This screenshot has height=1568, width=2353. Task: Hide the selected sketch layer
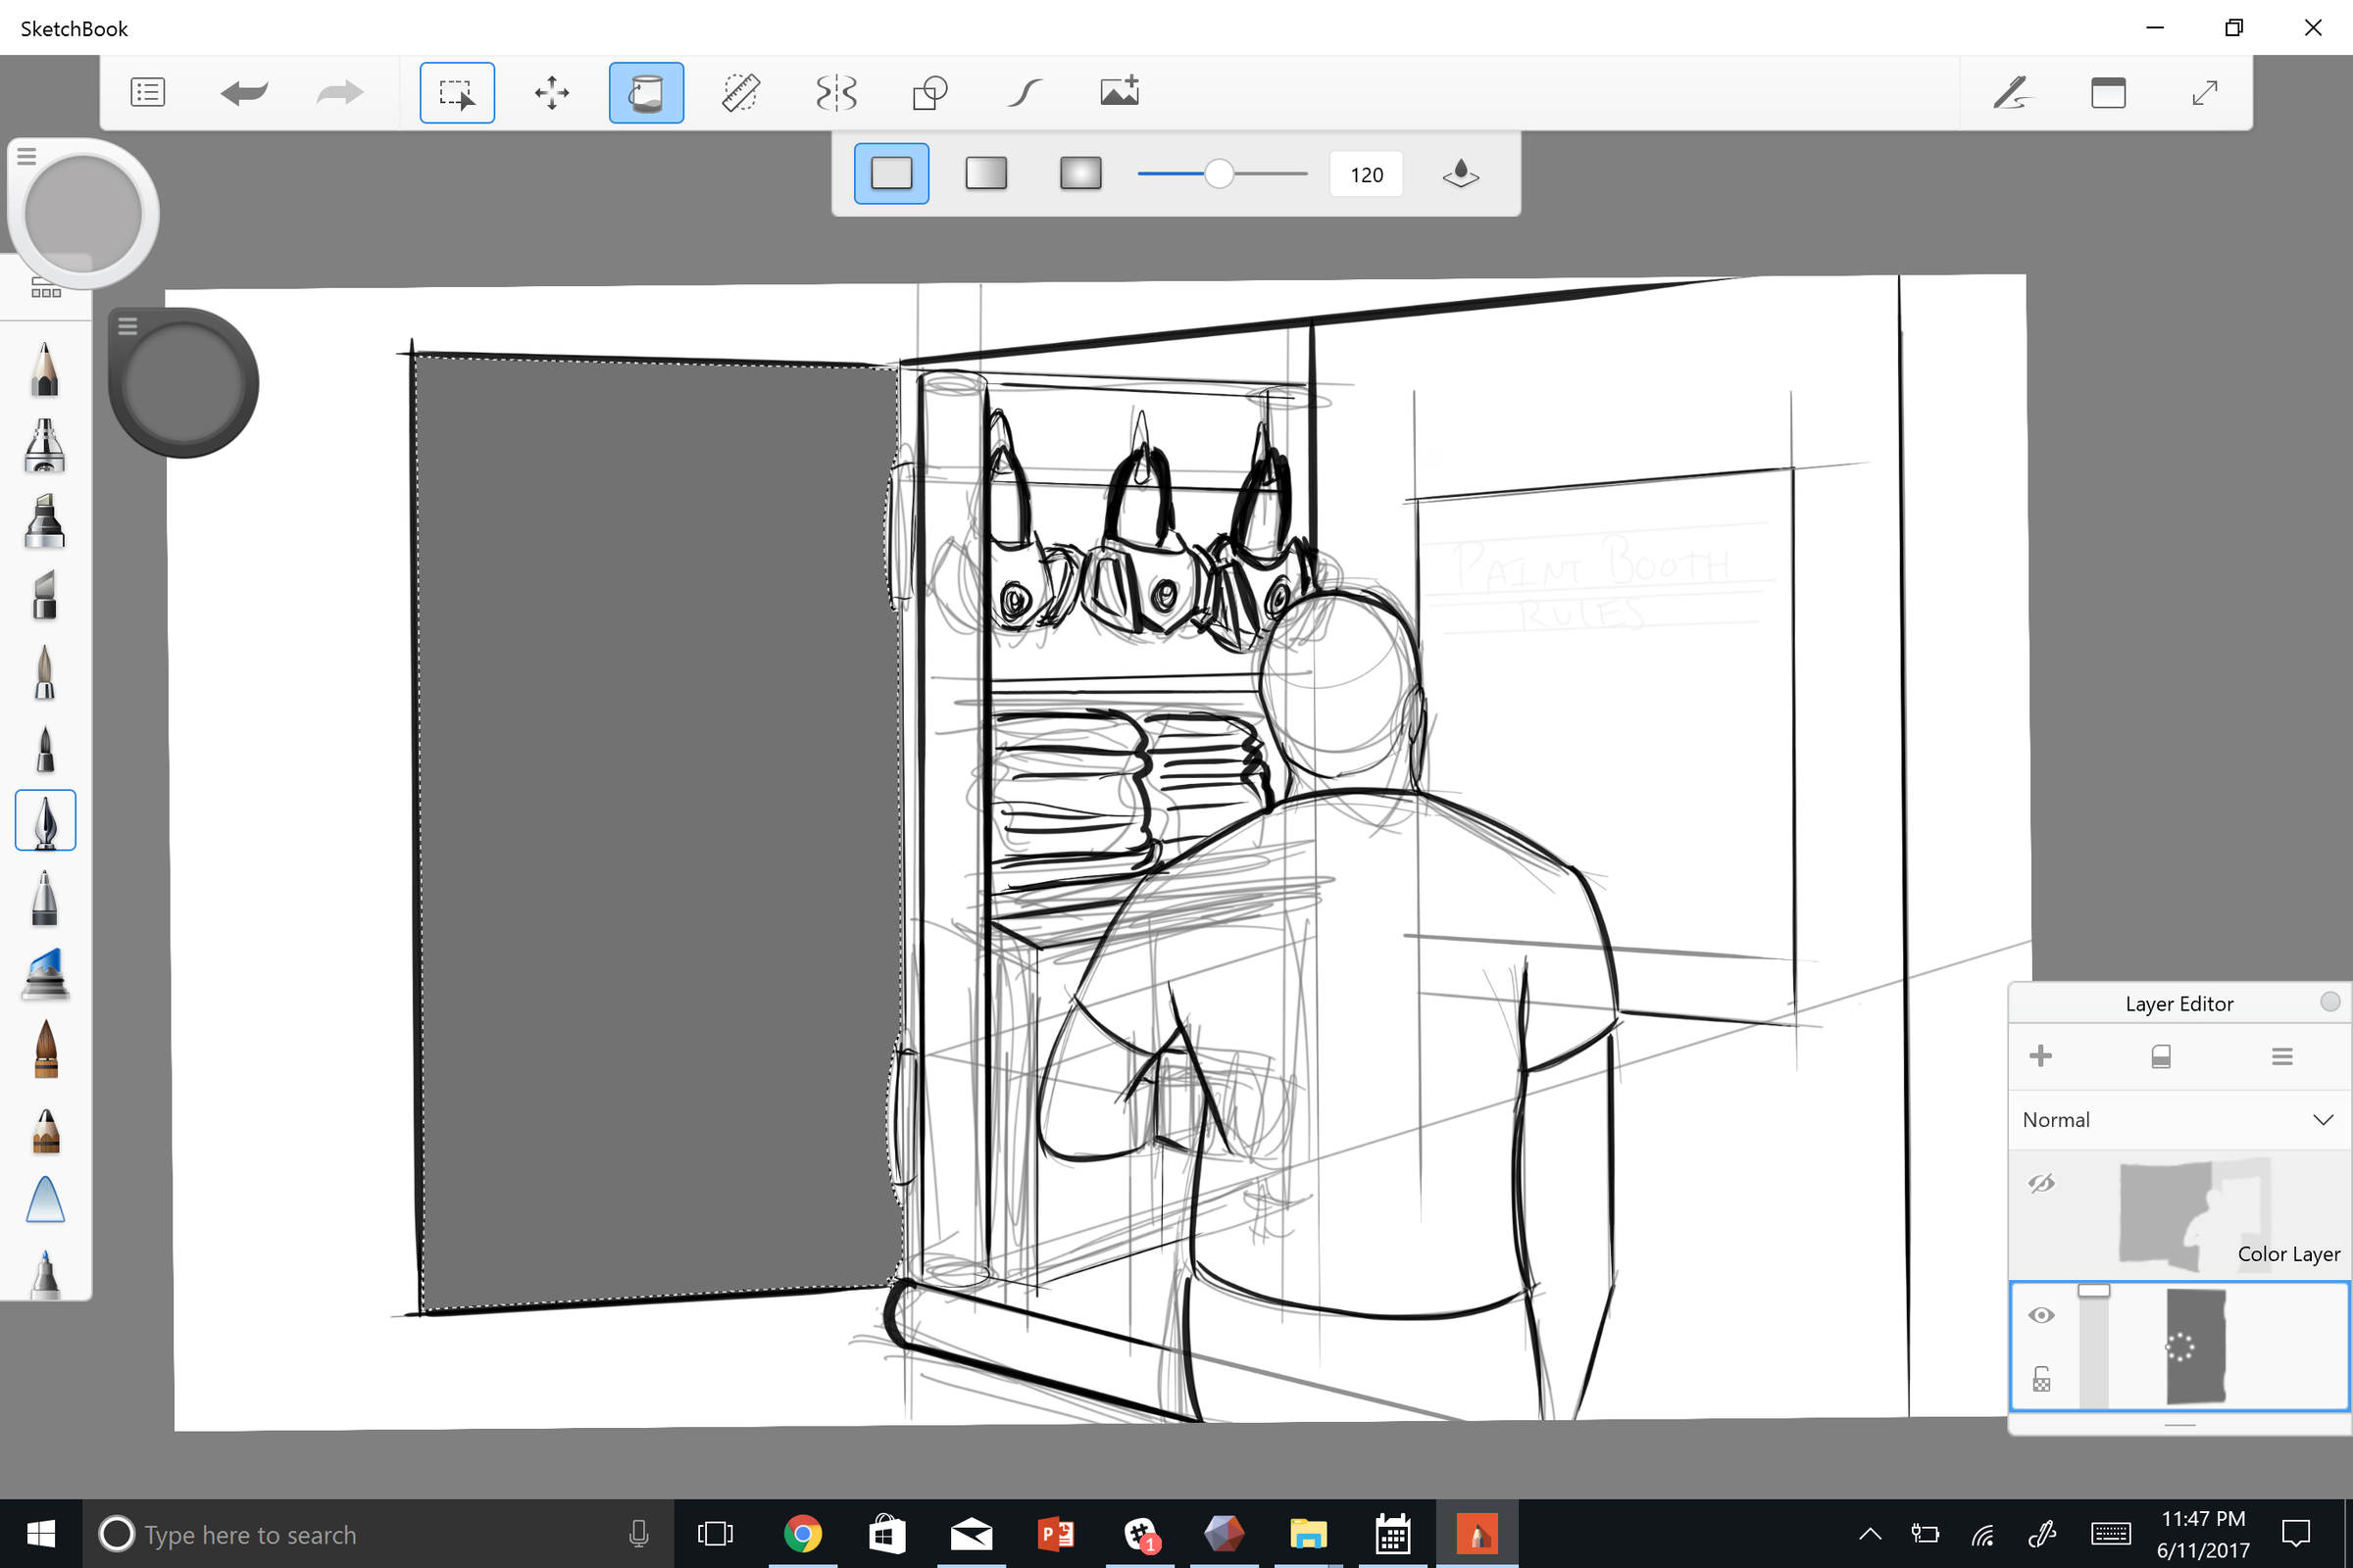[2043, 1315]
